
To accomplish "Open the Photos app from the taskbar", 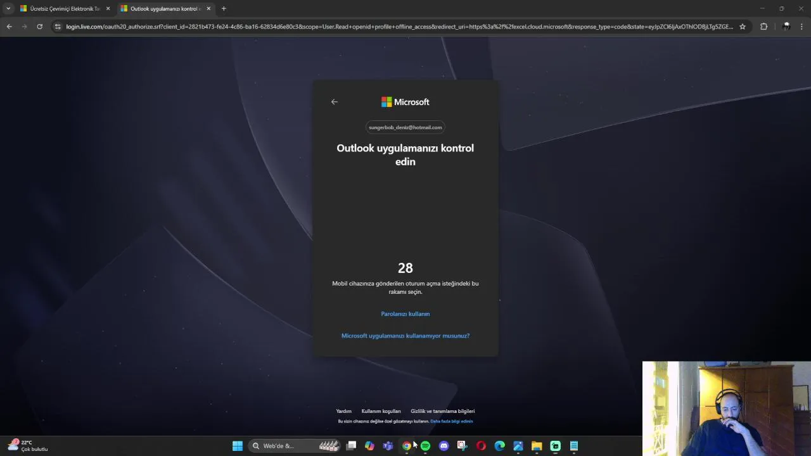I will click(x=518, y=446).
